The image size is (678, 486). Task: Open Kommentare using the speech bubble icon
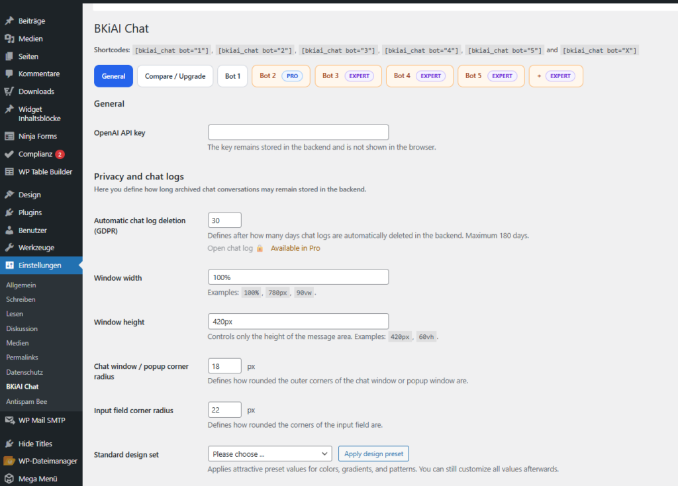point(9,74)
